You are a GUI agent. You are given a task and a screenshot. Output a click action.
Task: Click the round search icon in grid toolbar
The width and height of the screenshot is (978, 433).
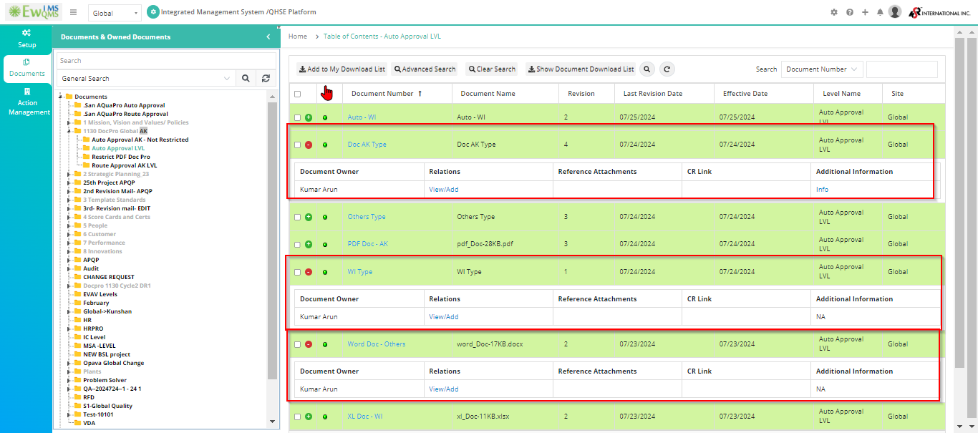[647, 69]
